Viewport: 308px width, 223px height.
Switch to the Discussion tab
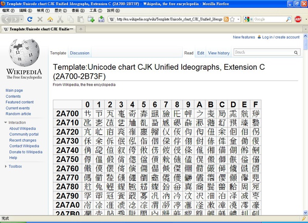pos(80,53)
